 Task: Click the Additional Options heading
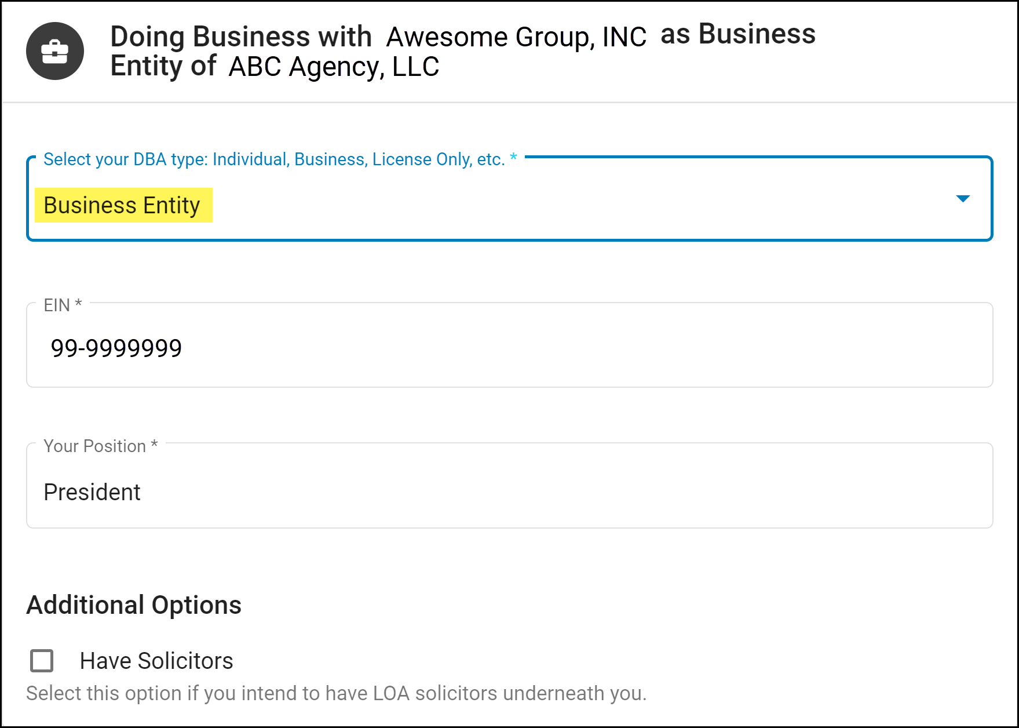click(134, 605)
